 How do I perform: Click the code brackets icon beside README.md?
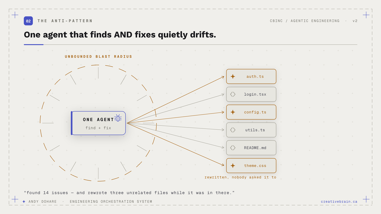pos(233,148)
